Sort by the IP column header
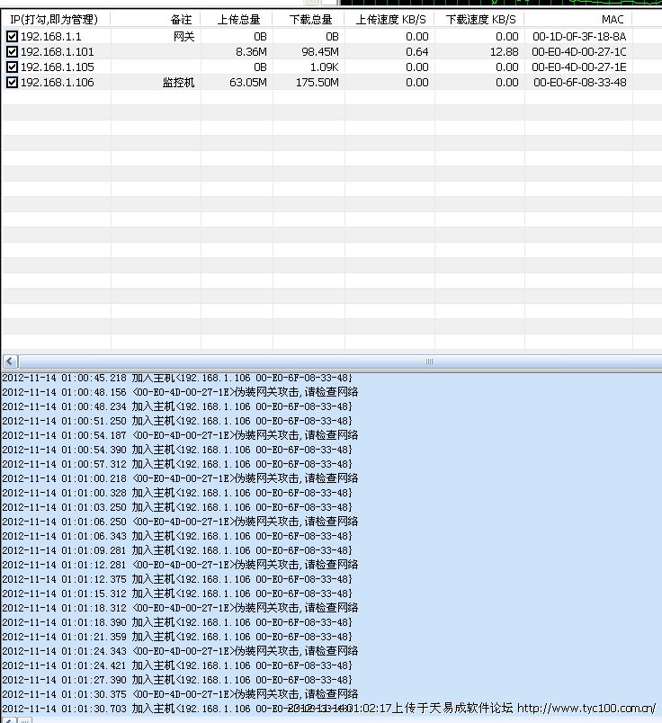 54,19
